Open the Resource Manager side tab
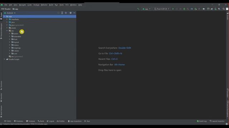The image size is (229, 128). [x=1, y=31]
